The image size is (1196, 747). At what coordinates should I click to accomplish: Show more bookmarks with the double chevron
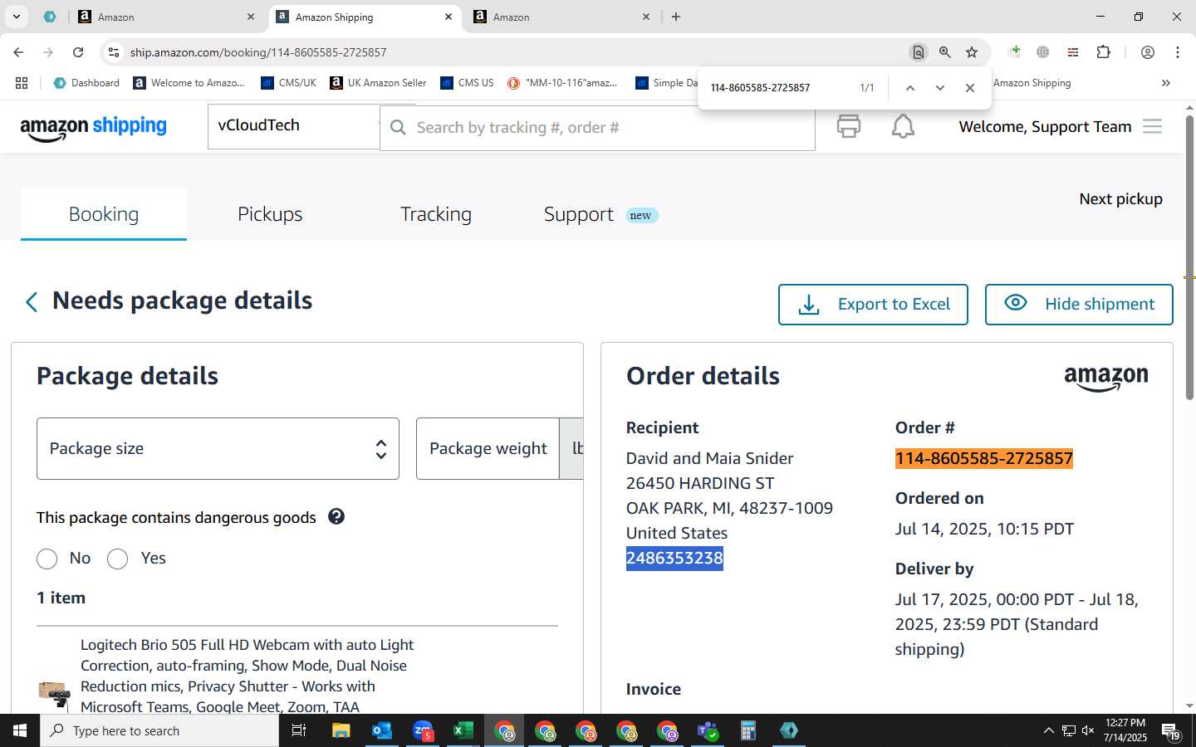click(1166, 83)
